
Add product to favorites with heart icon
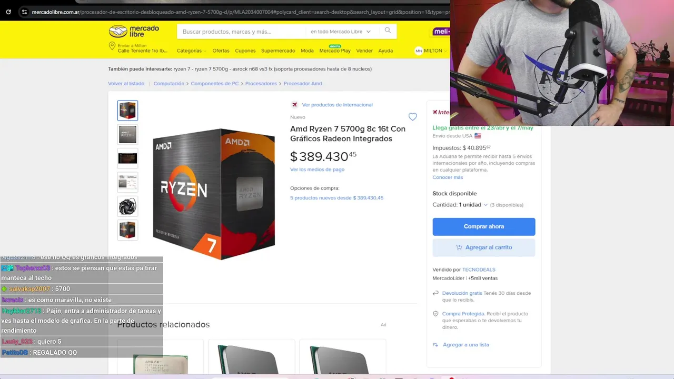[412, 117]
